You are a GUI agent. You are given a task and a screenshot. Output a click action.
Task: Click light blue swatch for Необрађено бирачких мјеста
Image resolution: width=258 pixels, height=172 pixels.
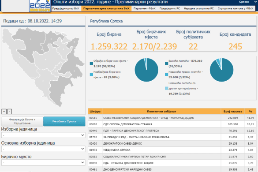(x=91, y=75)
